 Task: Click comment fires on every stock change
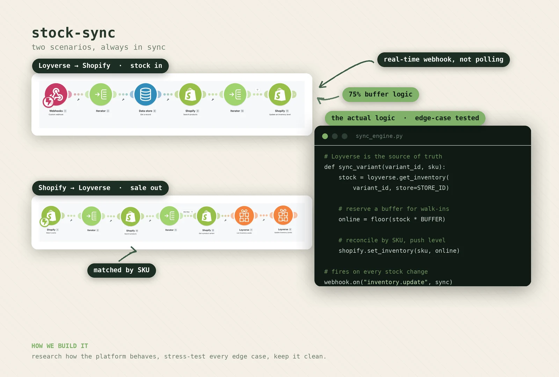coord(376,272)
